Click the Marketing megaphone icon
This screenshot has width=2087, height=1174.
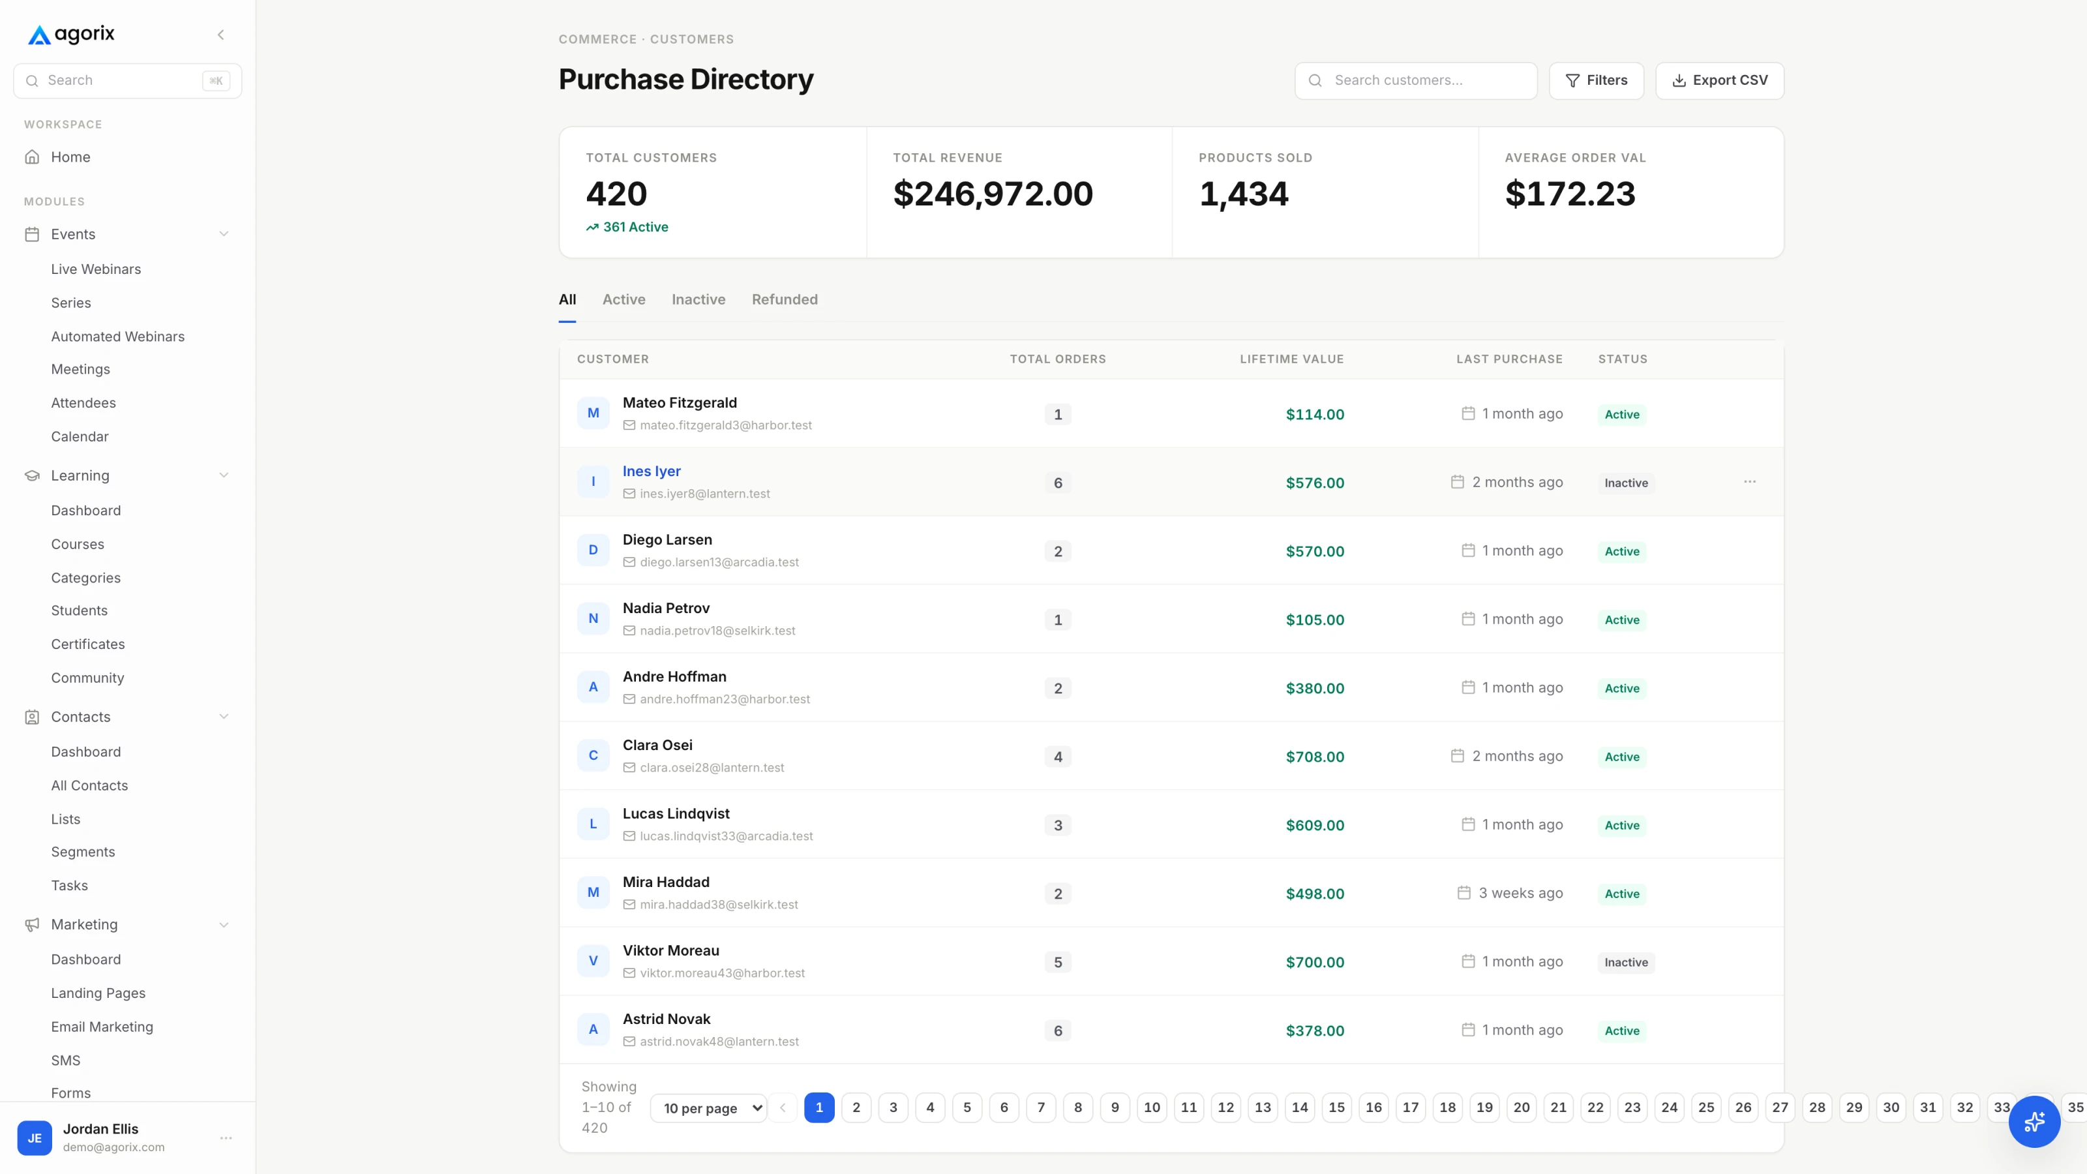(x=33, y=924)
